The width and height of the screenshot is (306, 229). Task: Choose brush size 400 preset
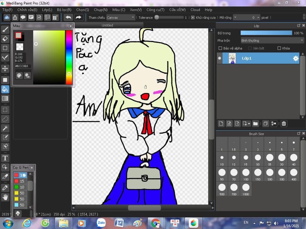[294, 175]
